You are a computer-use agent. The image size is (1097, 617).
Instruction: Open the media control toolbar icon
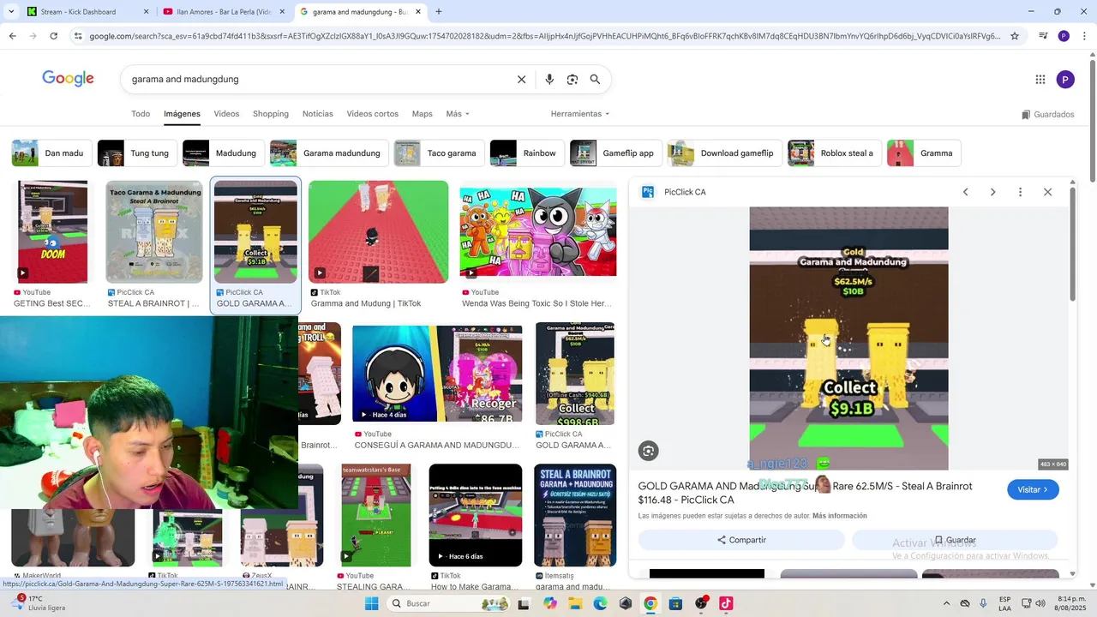[1043, 36]
